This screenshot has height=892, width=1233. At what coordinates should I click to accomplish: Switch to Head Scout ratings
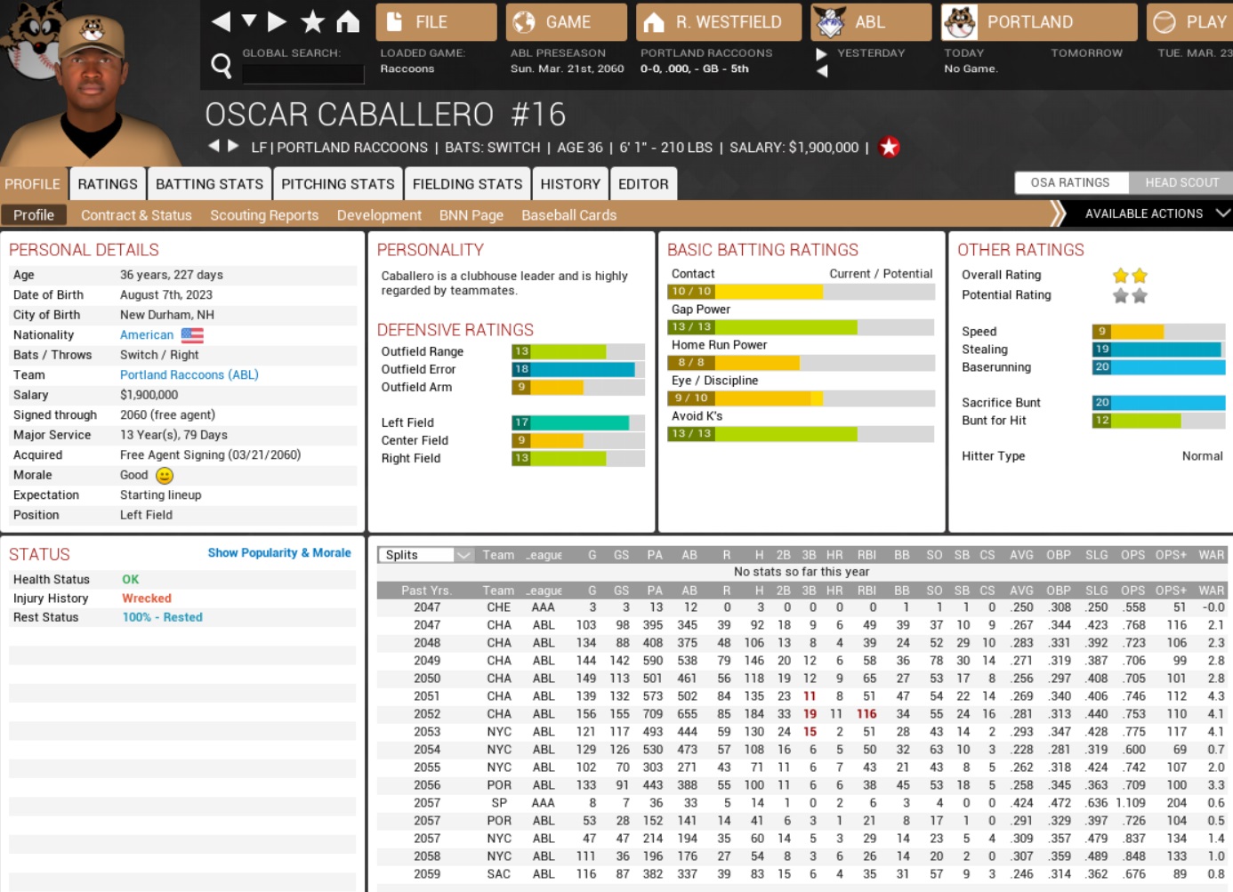[x=1181, y=182]
